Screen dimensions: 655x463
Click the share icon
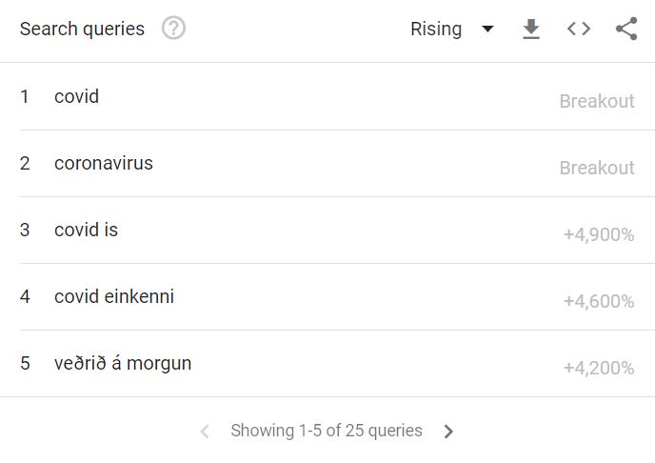(626, 29)
